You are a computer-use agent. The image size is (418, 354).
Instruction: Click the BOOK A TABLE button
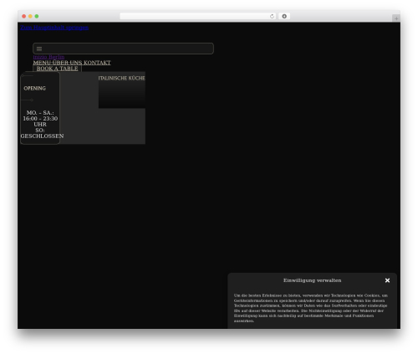[x=57, y=69]
